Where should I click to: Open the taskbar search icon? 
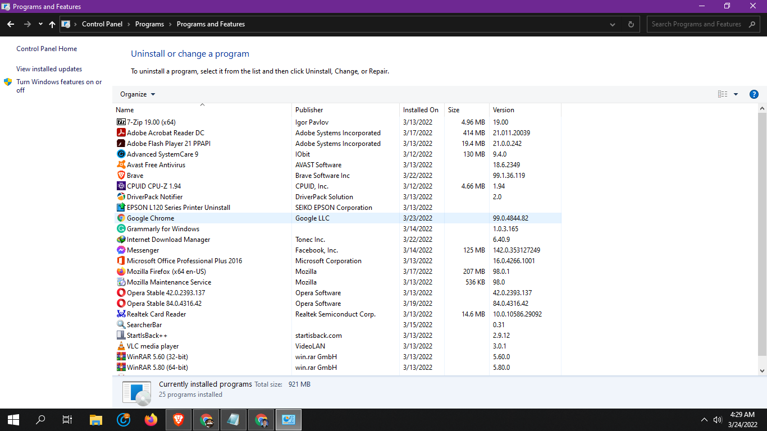(40, 420)
